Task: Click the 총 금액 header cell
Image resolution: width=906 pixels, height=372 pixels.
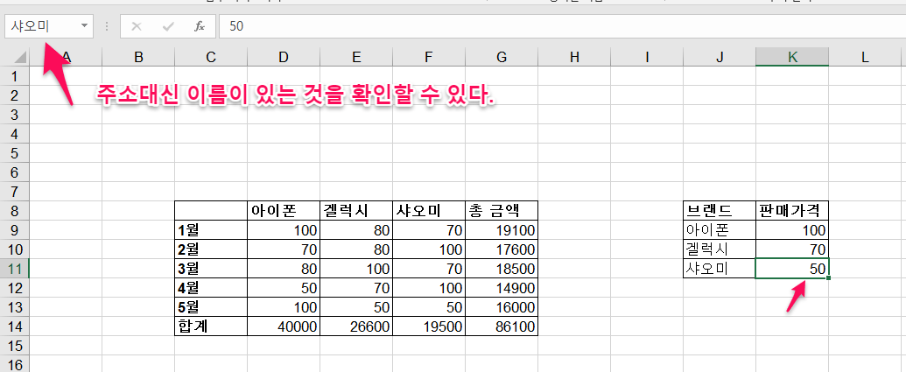Action: click(x=502, y=211)
